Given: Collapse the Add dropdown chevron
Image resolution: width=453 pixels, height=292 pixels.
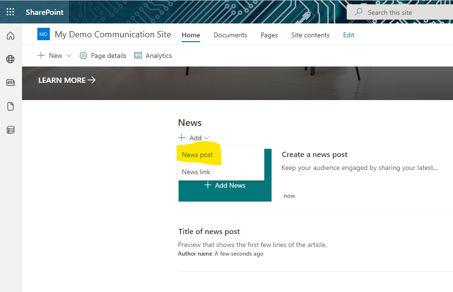Looking at the screenshot, I should (x=206, y=138).
